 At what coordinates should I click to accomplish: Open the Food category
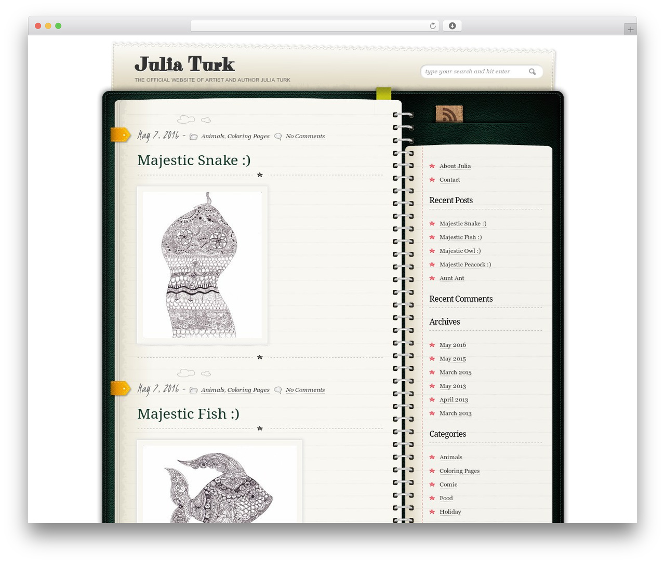(x=446, y=498)
